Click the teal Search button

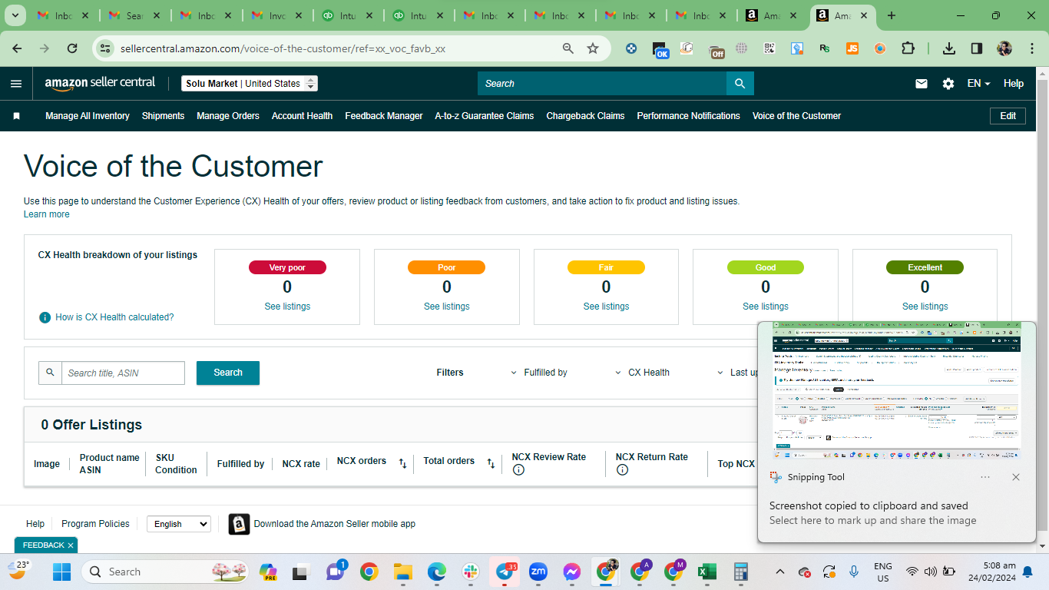pyautogui.click(x=228, y=373)
